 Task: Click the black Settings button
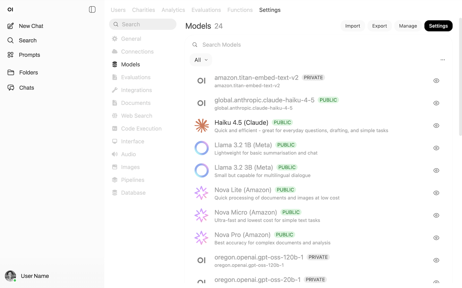click(438, 26)
